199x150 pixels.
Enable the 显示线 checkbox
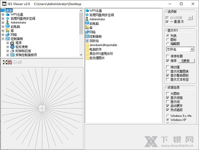tap(167, 102)
